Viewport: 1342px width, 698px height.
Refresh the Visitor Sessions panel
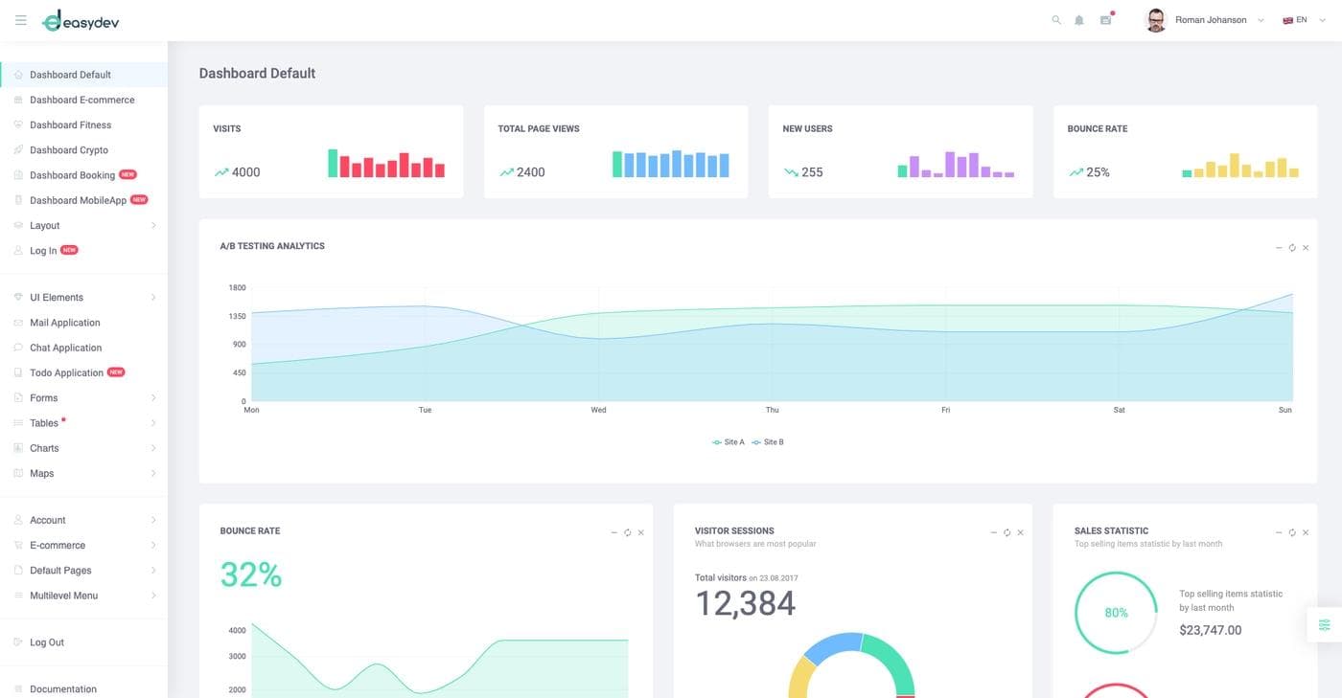[1006, 532]
